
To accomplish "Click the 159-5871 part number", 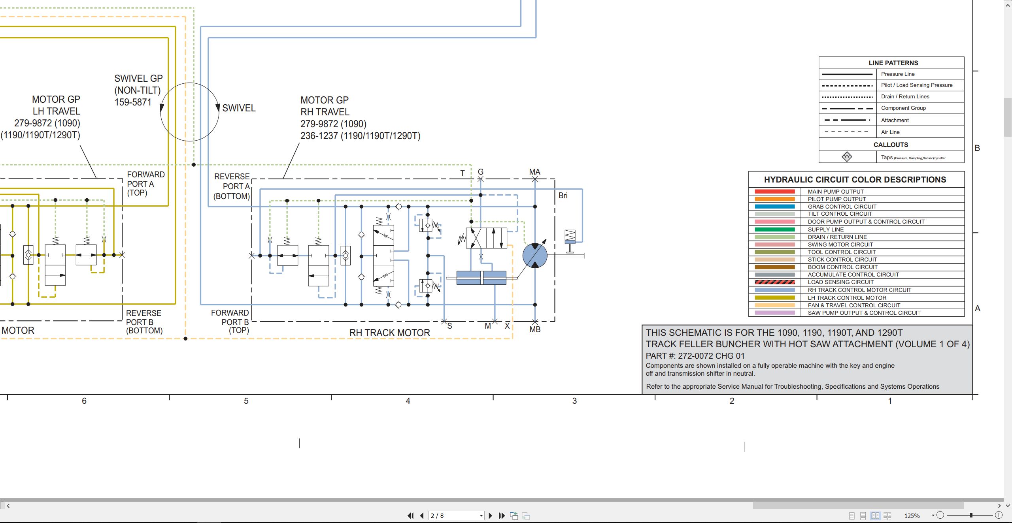I will pos(133,102).
